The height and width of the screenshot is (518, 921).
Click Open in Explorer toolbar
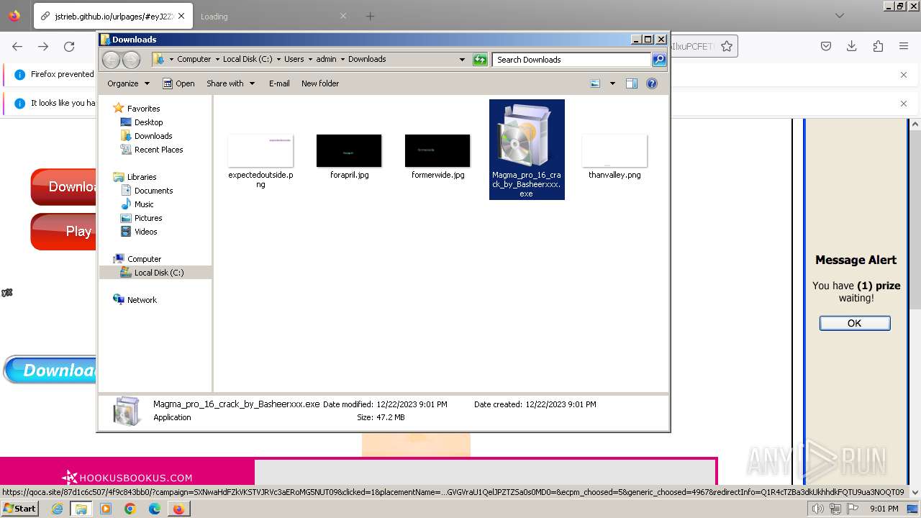[x=178, y=83]
